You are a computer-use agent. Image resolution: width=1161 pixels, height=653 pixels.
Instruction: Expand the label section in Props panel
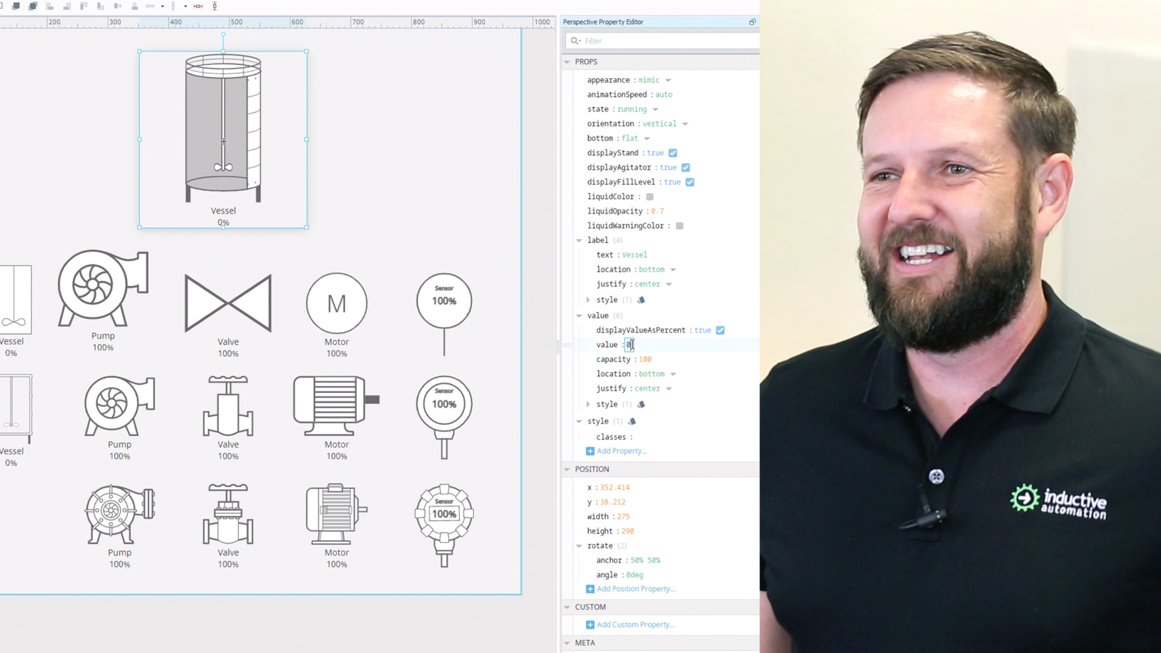coord(580,239)
